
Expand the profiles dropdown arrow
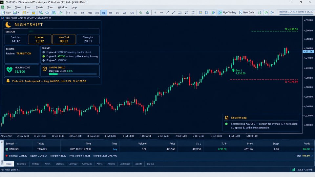click(18, 12)
